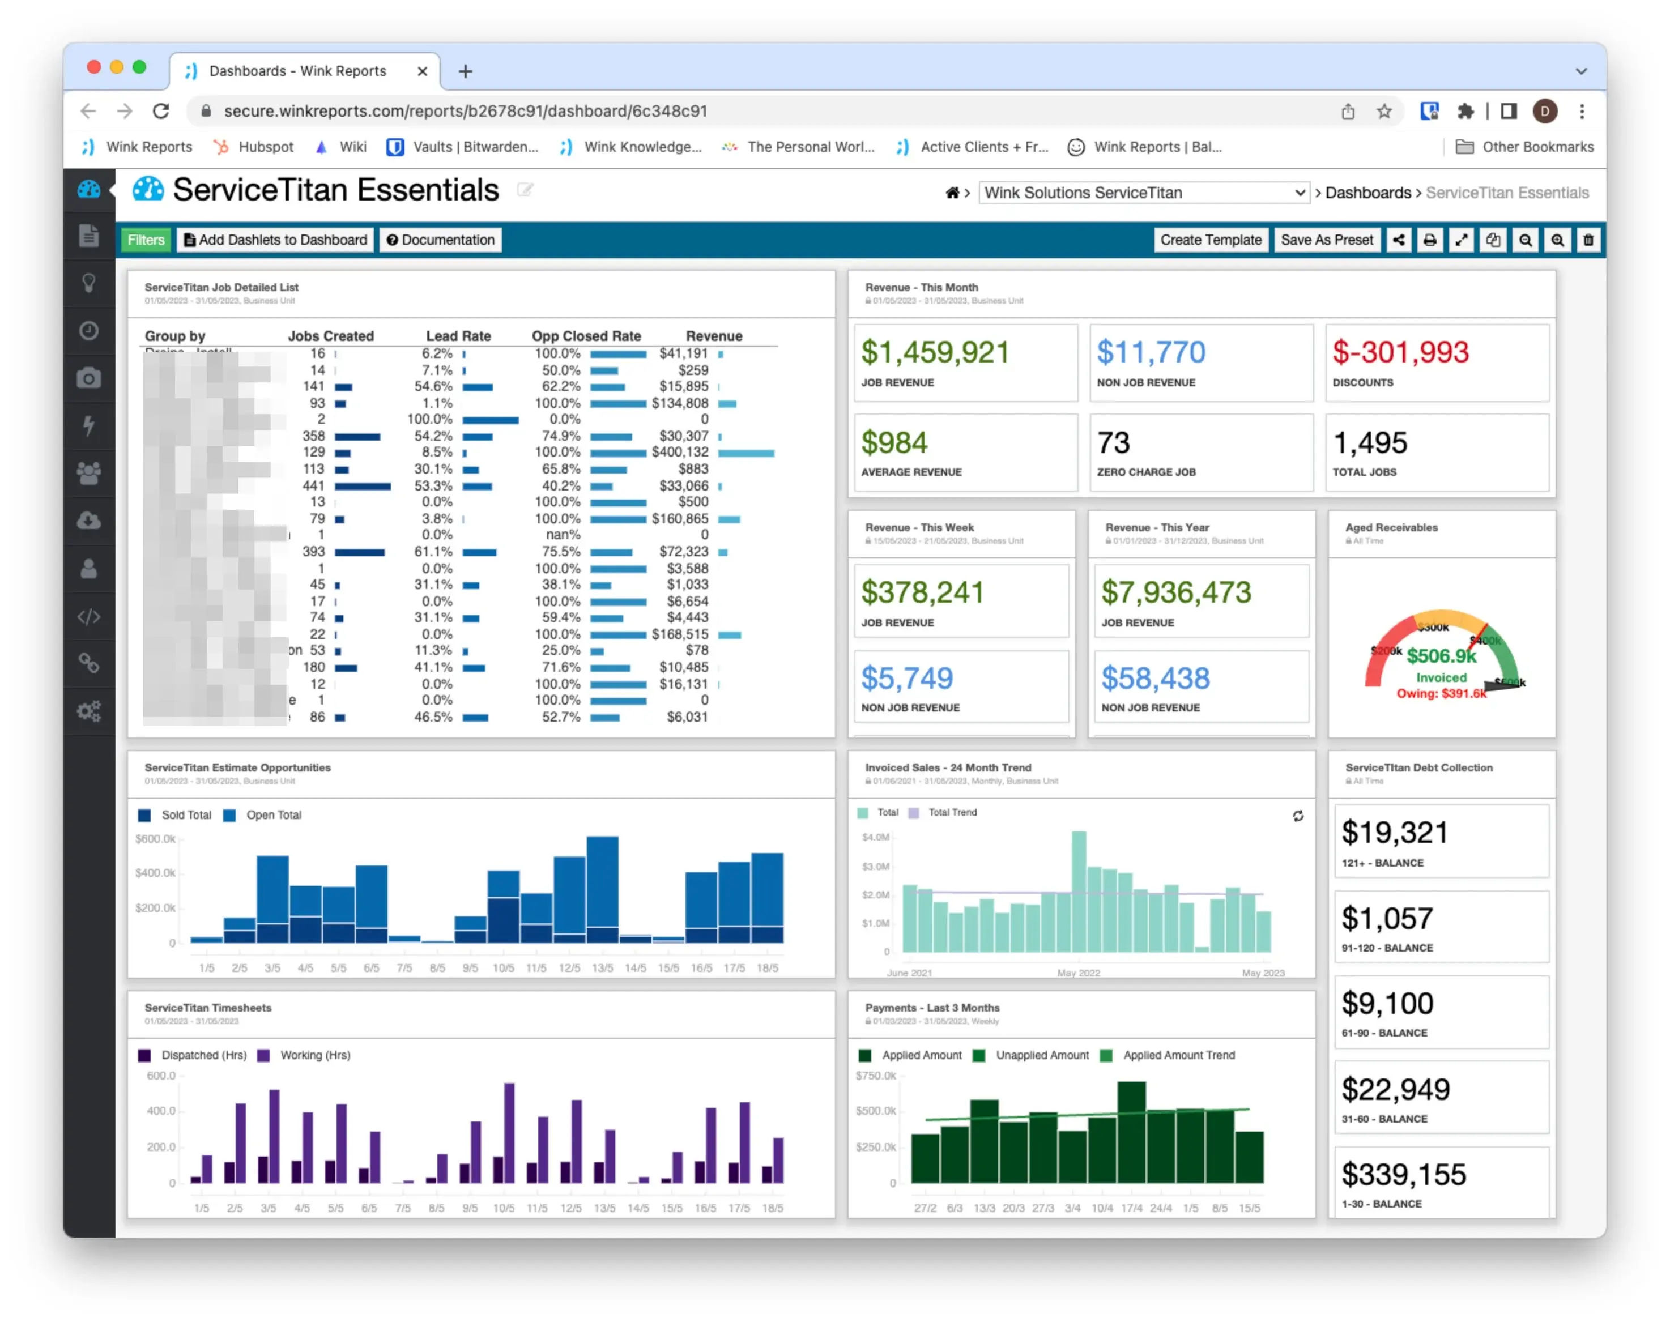Open the browser tab list chevron

1580,70
